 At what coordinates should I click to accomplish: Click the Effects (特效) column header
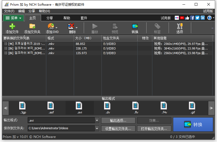pyautogui.click(x=145, y=38)
